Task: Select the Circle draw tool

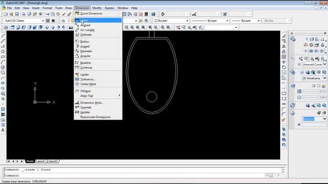Action: (x=3, y=67)
